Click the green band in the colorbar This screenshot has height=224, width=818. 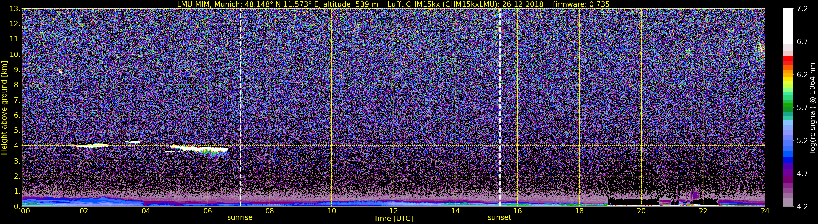(x=788, y=108)
